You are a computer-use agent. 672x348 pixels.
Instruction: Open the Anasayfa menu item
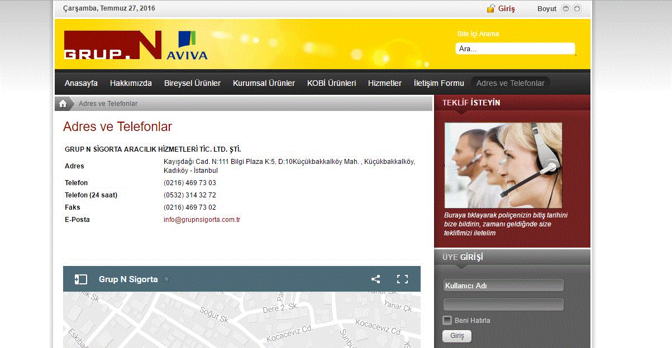pos(81,83)
